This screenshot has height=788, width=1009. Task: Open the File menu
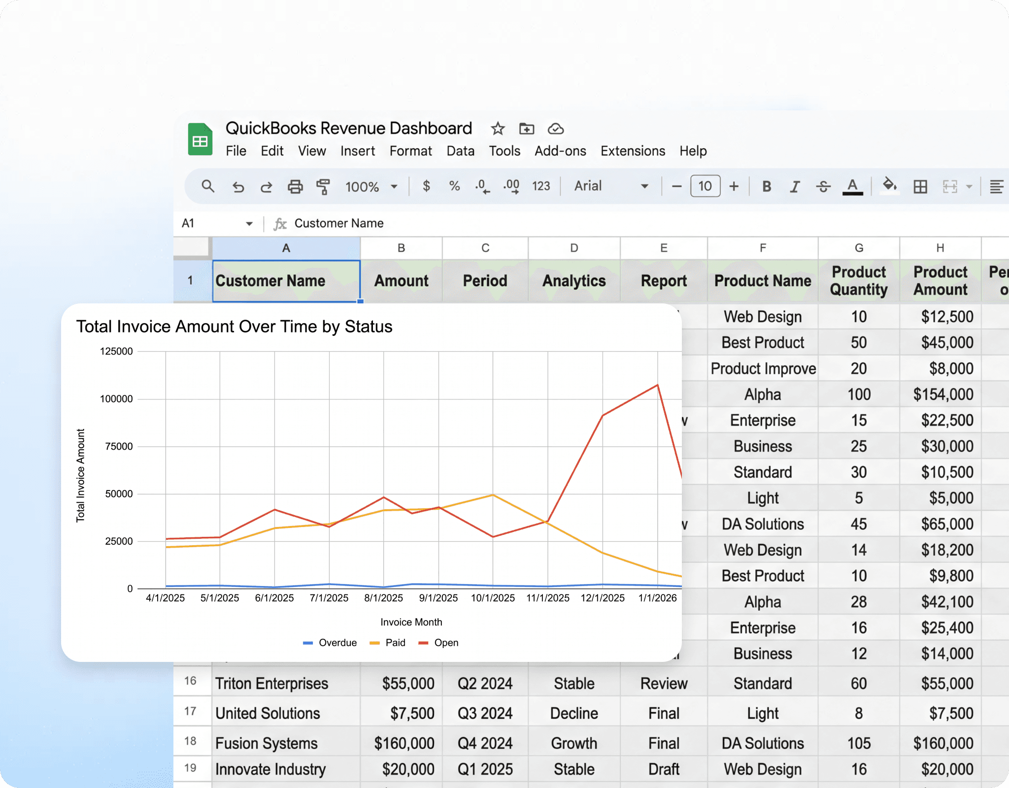236,151
